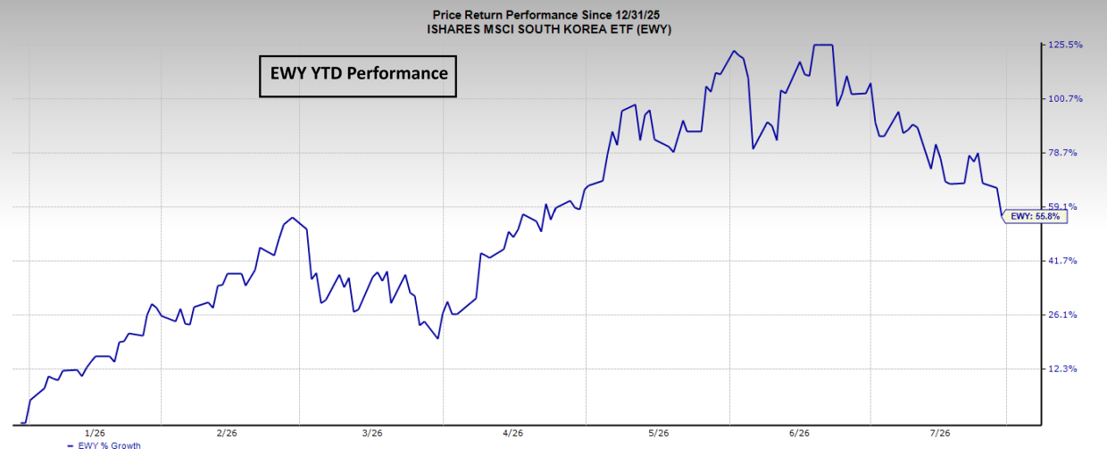
Task: Click the 5/26 x-axis date label
Action: [657, 433]
